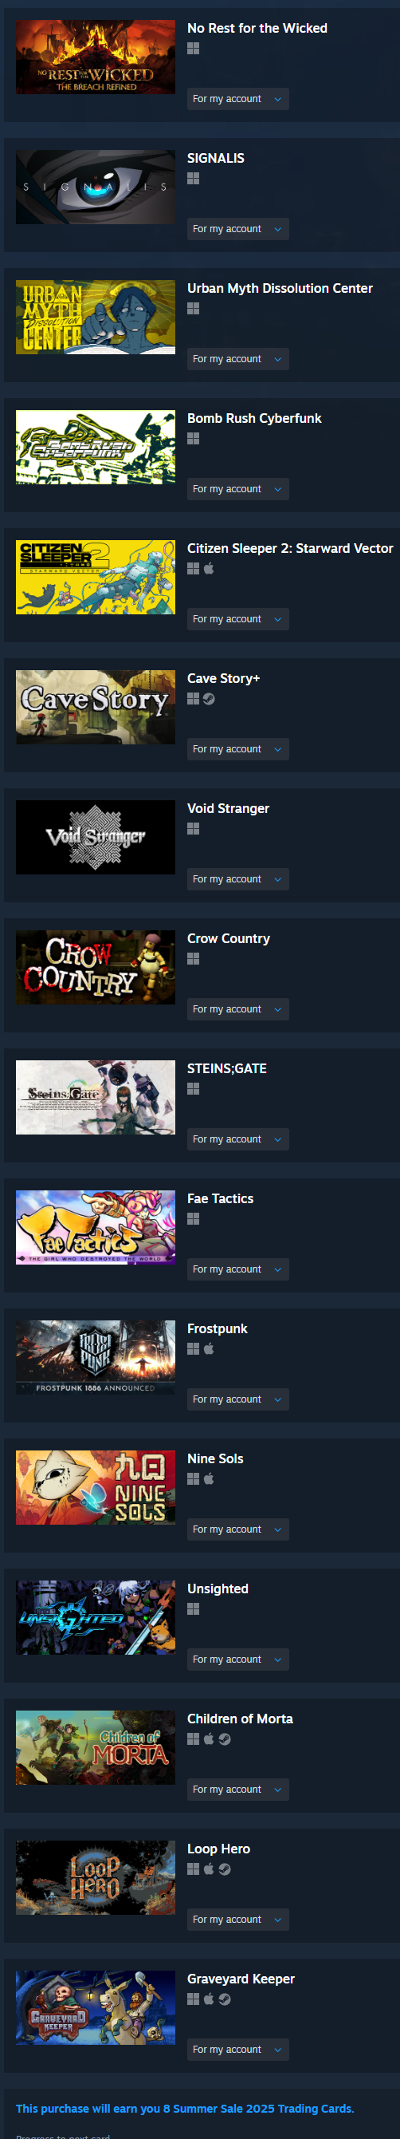Open the Fae Tactics title link
Viewport: 400px width, 2139px height.
221,1198
